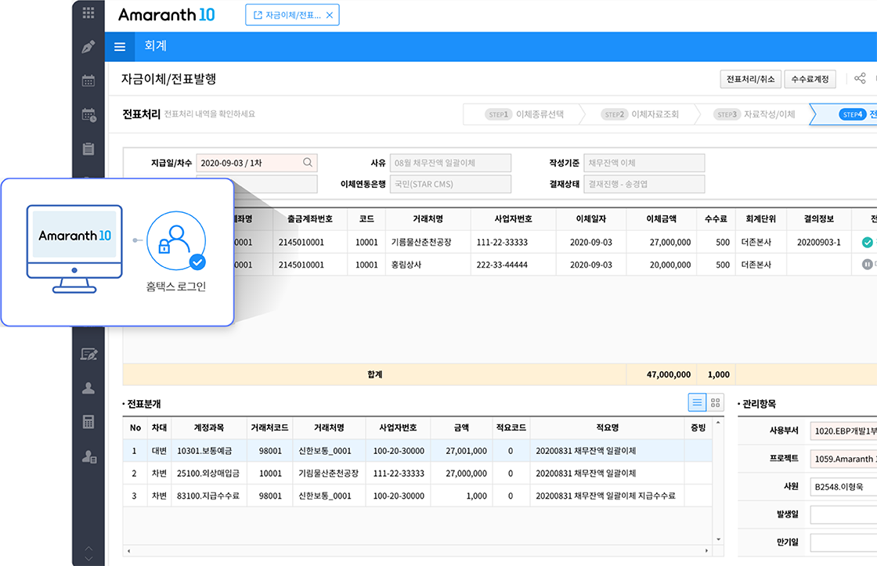This screenshot has height=566, width=877.
Task: Click gray pause status icon for 홍림상사 row
Action: click(867, 265)
